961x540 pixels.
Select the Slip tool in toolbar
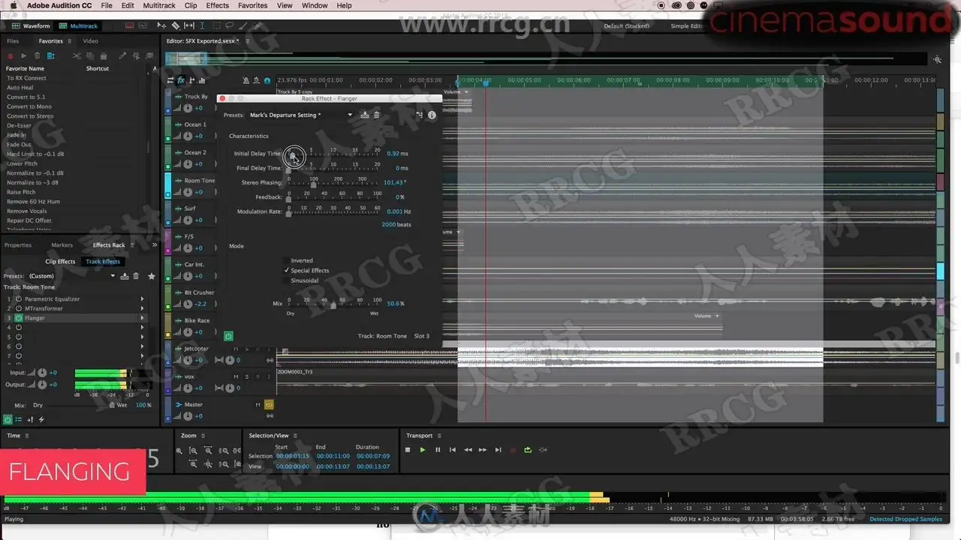(188, 25)
